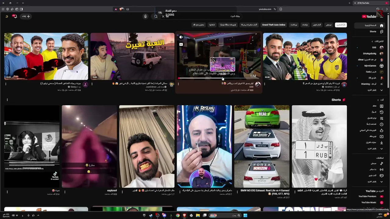Select the Watched (شاهدتها) filter chip
Image resolution: width=390 pixels, height=219 pixels.
pyautogui.click(x=212, y=25)
